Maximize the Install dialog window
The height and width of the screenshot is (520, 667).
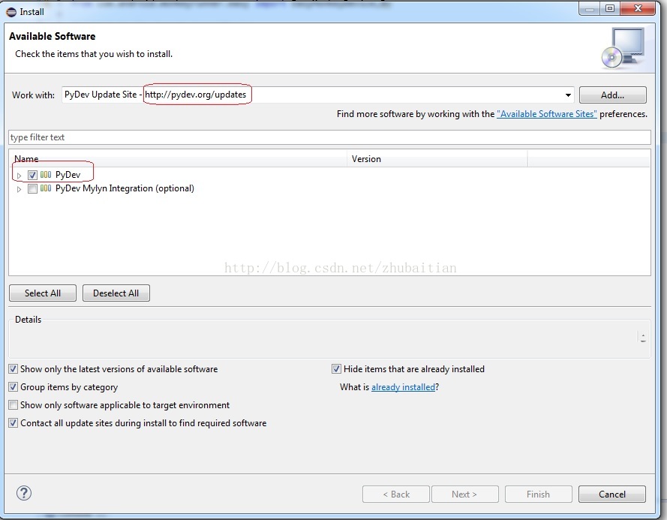point(610,8)
